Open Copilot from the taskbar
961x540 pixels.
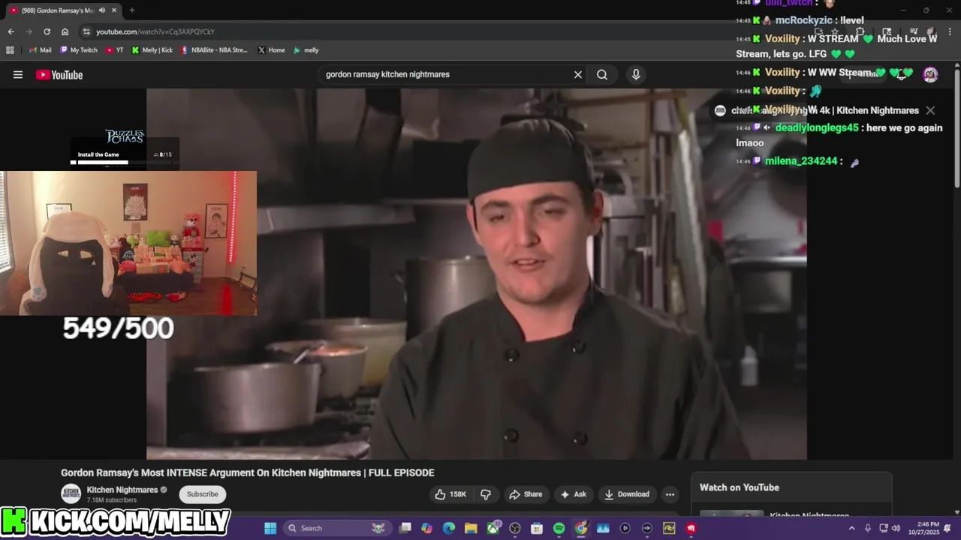click(x=427, y=528)
